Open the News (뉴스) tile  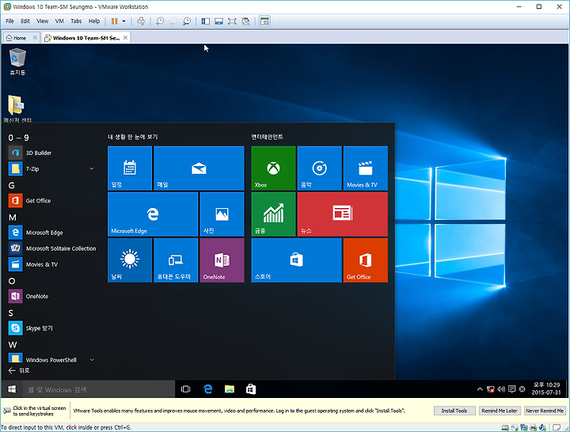pos(343,214)
